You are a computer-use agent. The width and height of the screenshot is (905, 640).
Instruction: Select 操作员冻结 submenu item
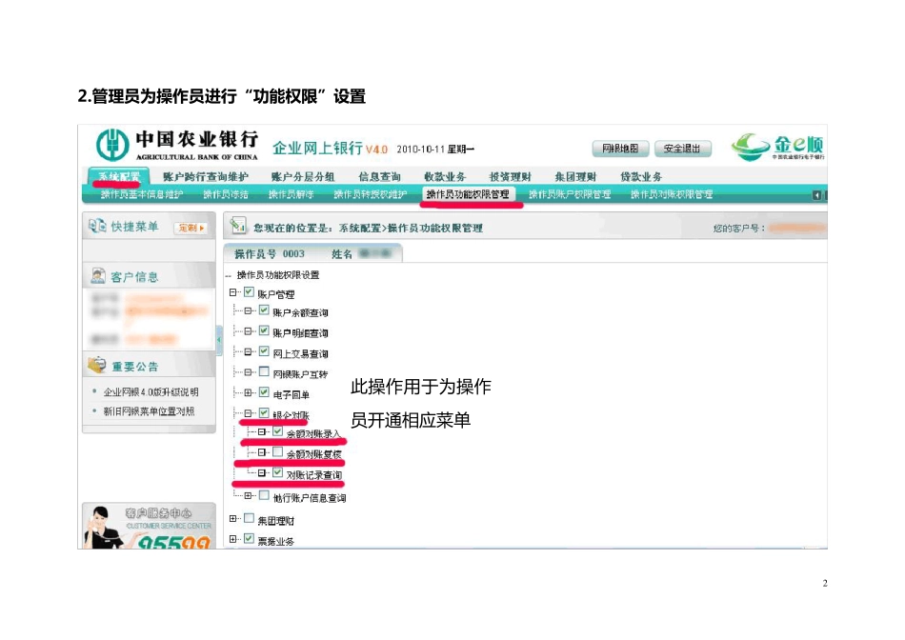point(226,194)
